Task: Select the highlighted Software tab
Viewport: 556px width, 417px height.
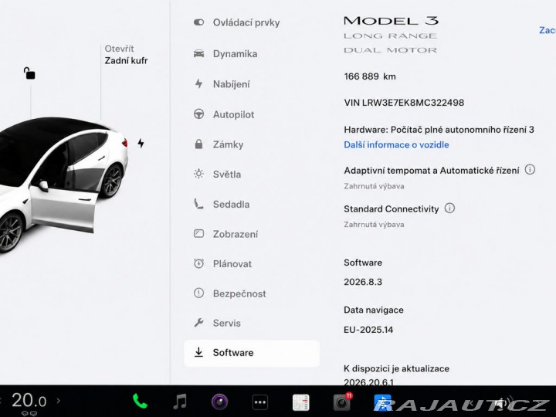Action: (x=252, y=353)
